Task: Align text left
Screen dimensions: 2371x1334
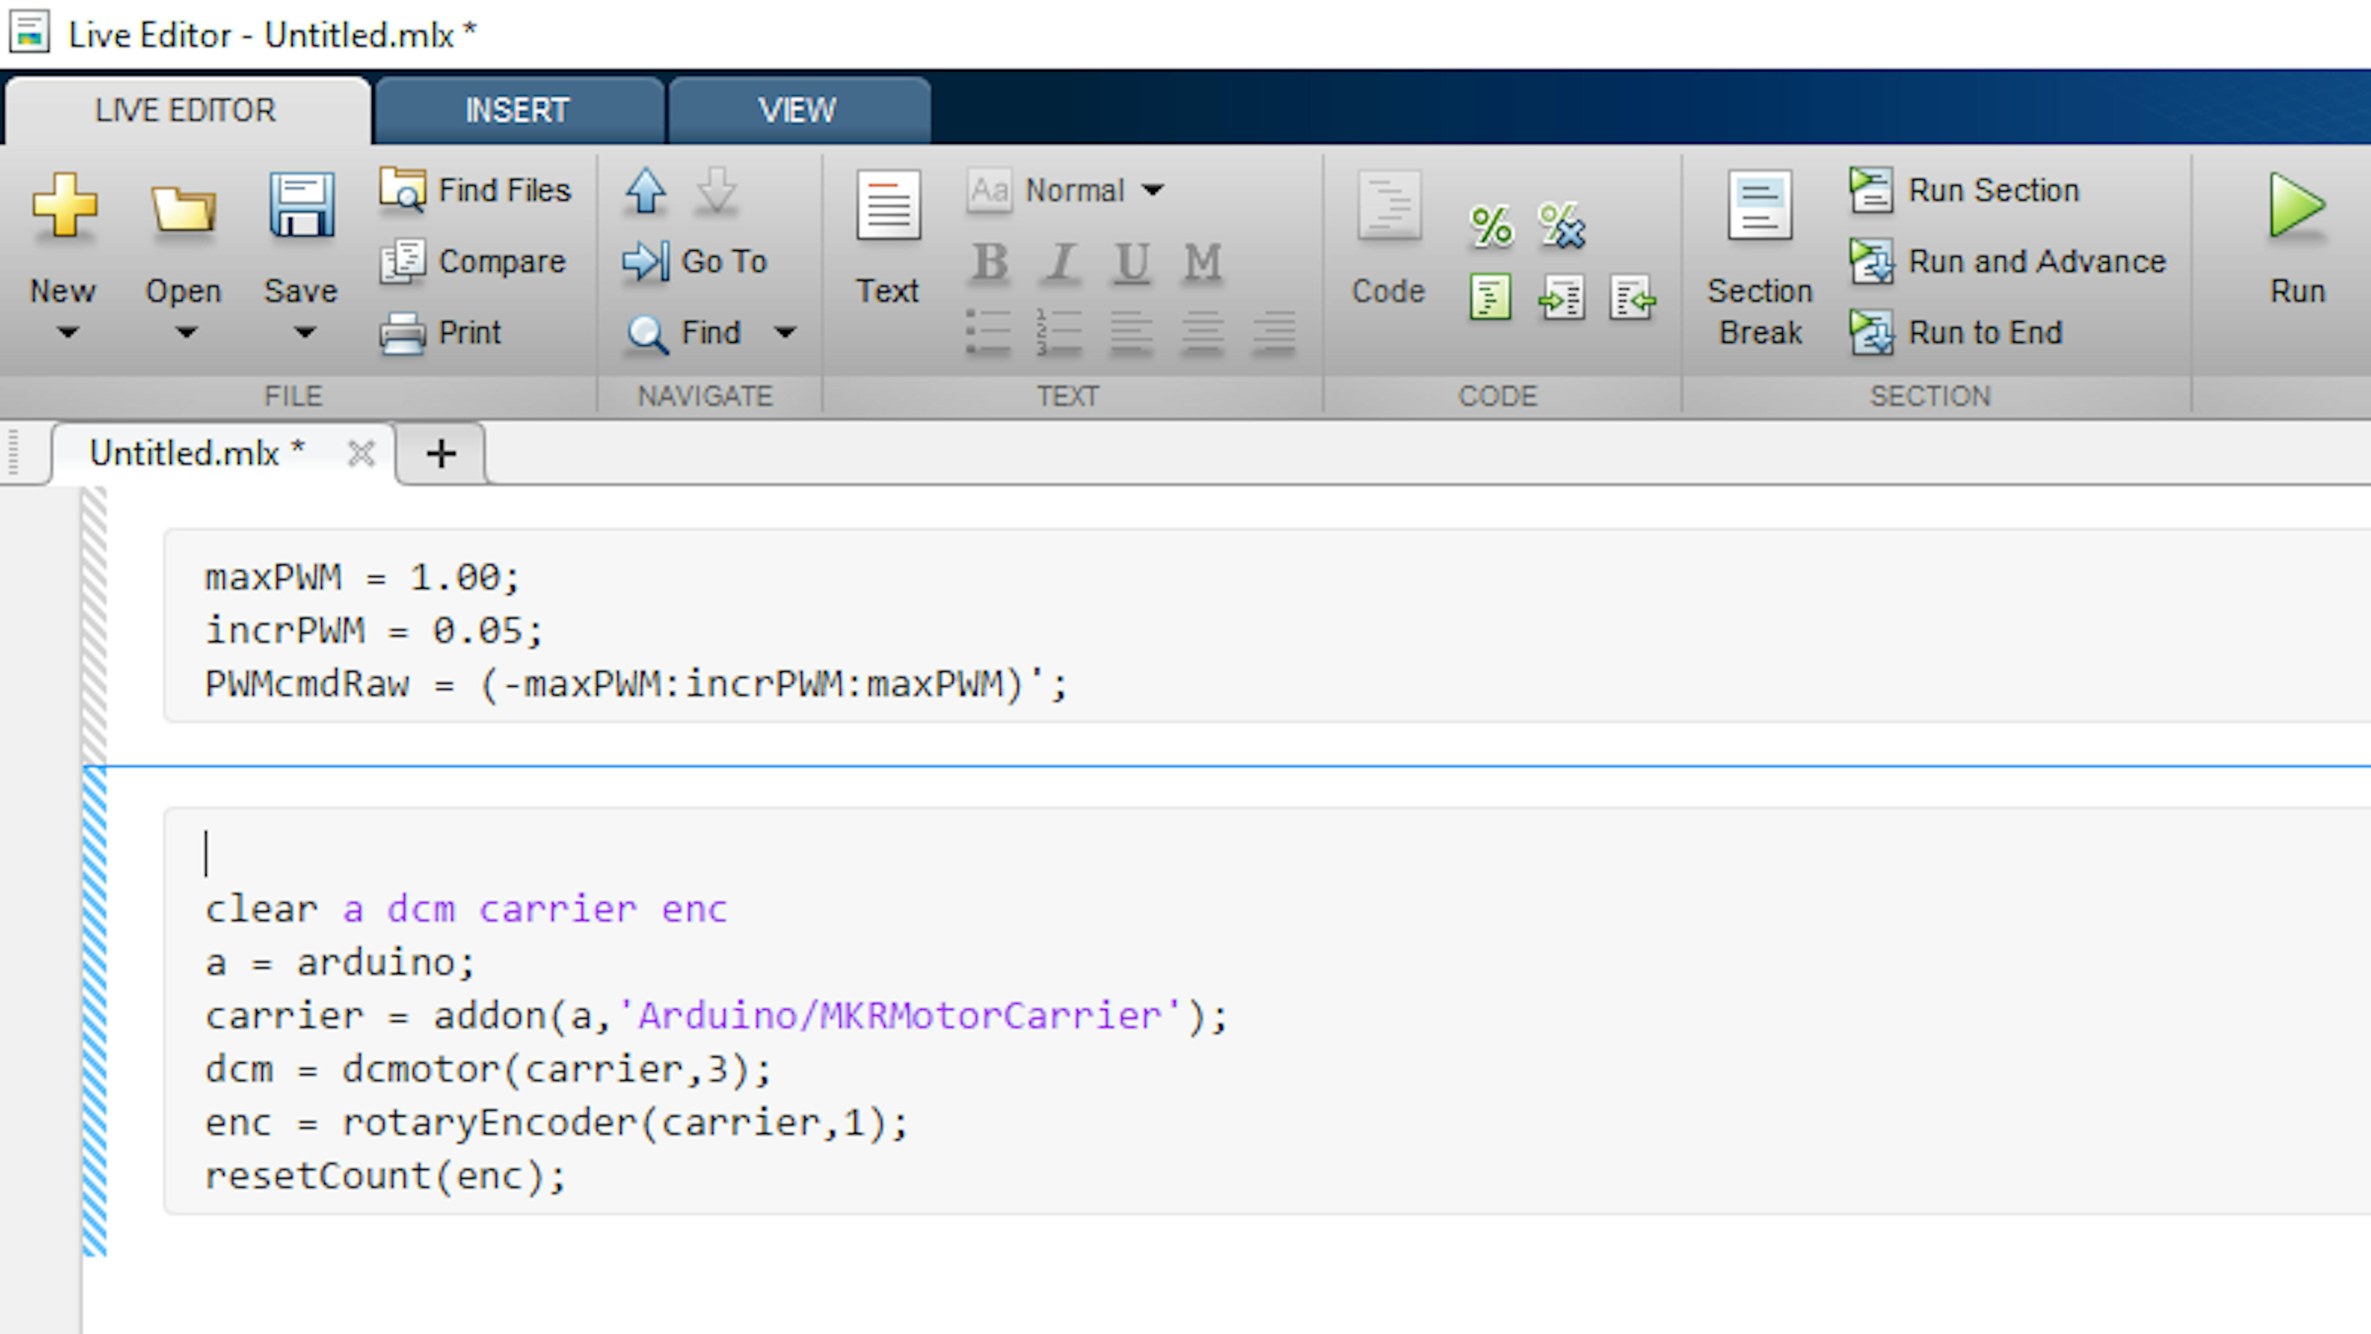Action: coord(1131,332)
